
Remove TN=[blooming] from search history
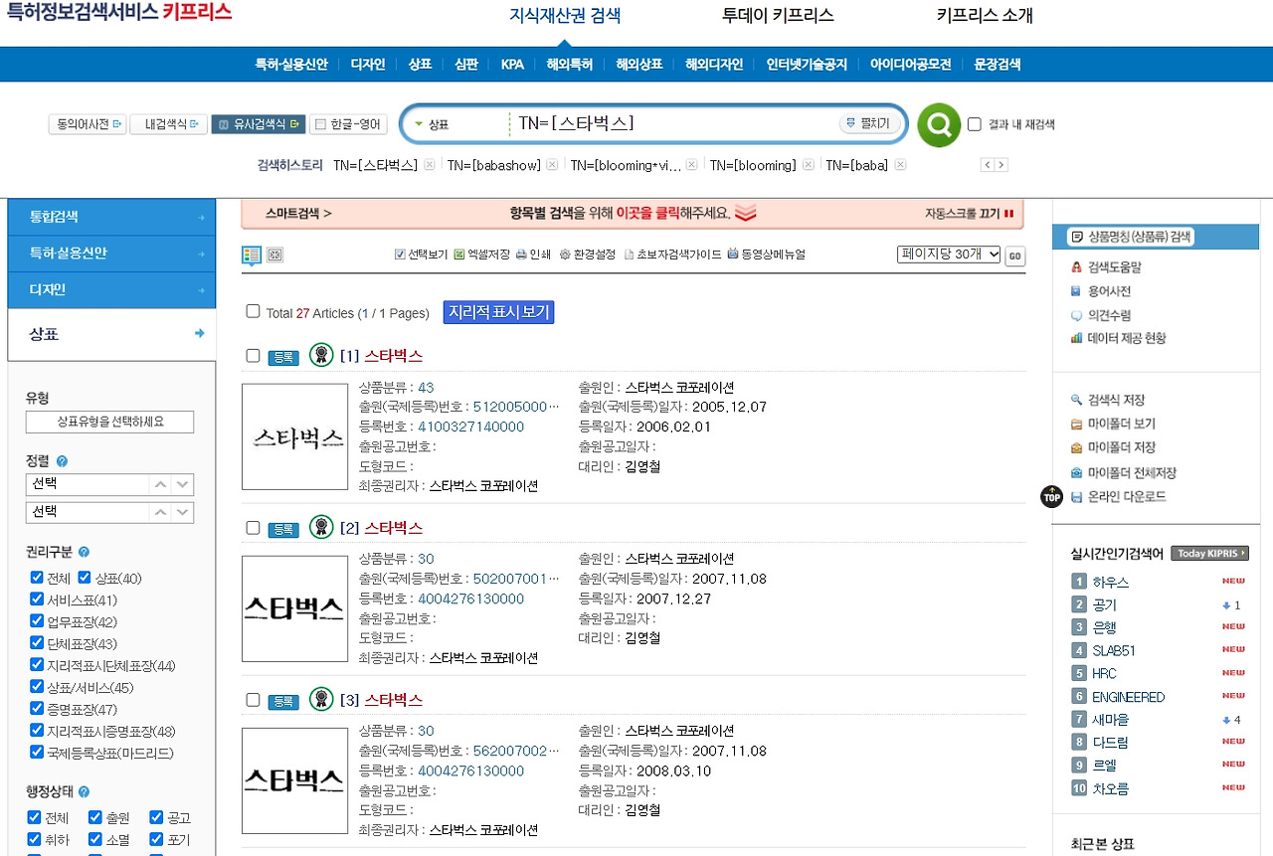point(809,165)
